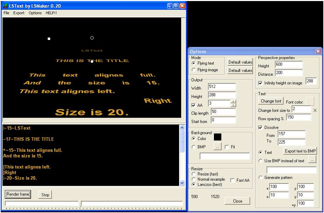Click the perspective Height field

click(289, 65)
